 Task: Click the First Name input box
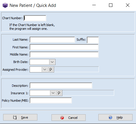click(64, 47)
